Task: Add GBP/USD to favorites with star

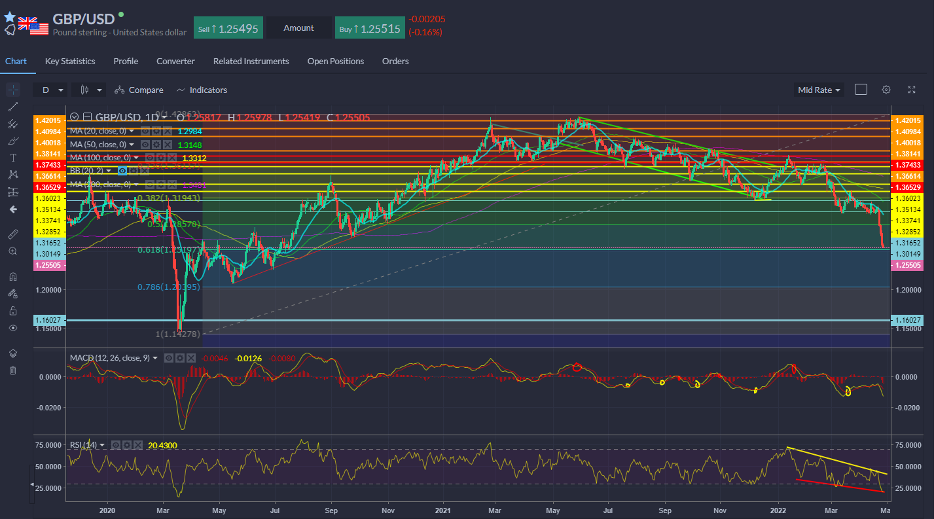Action: point(9,17)
